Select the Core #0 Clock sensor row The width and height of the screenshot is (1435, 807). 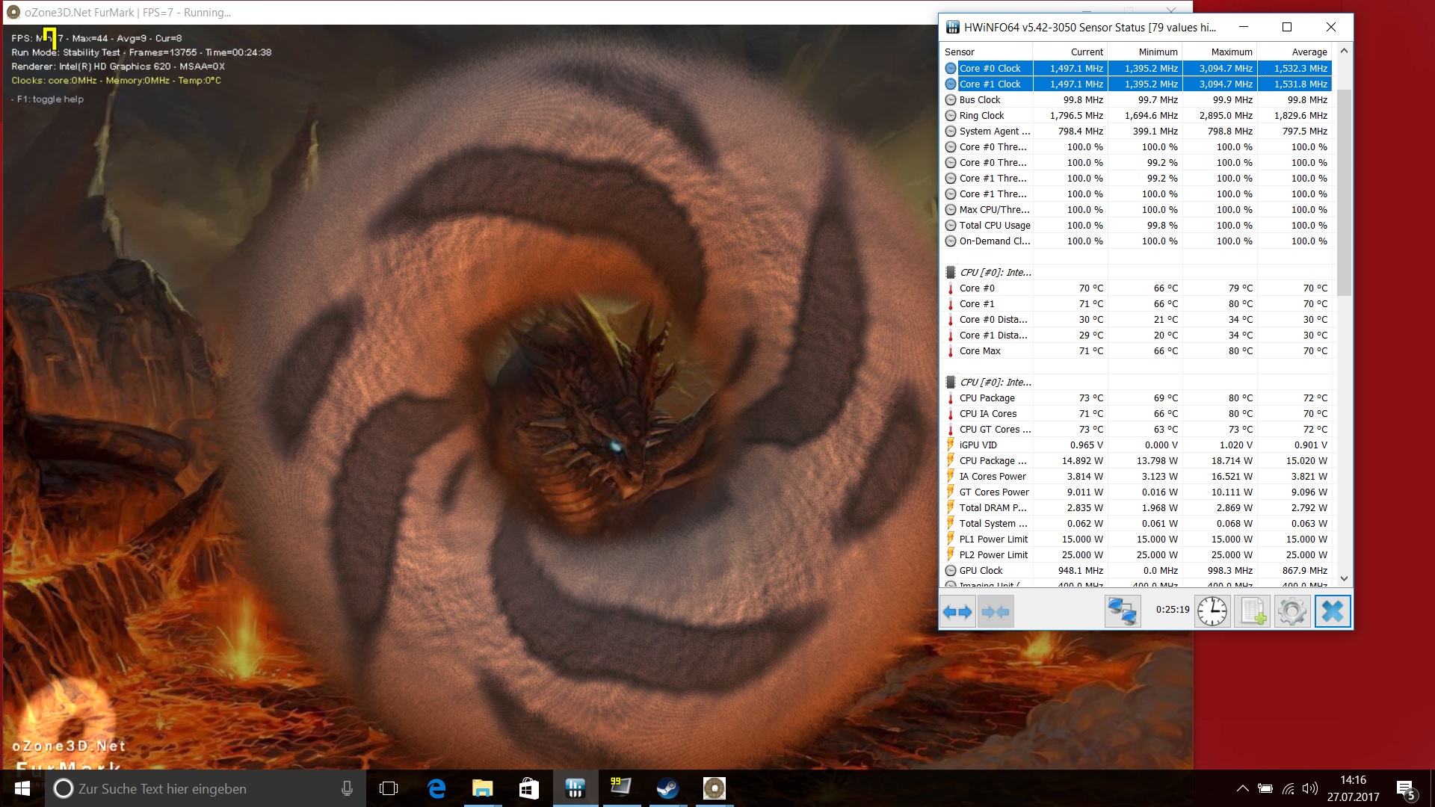tap(990, 68)
